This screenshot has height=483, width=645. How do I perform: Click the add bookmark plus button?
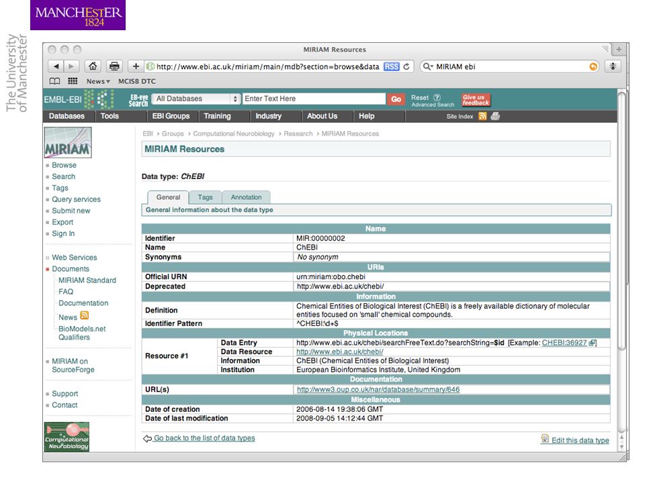pyautogui.click(x=136, y=66)
